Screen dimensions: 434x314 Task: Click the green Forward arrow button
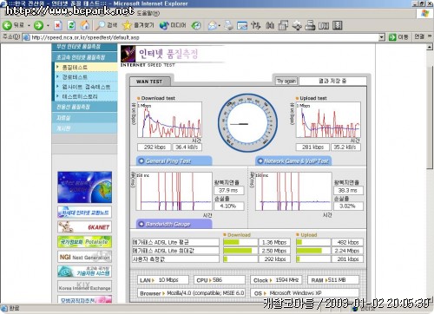(x=38, y=25)
